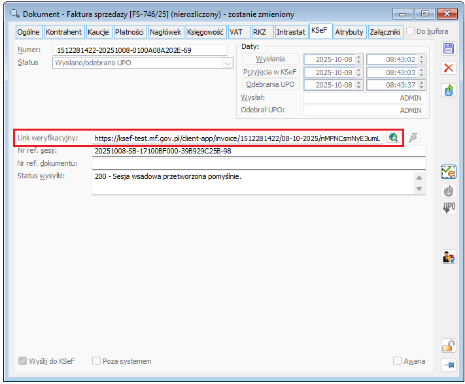Minimize the document window
465x384 pixels.
[402, 14]
